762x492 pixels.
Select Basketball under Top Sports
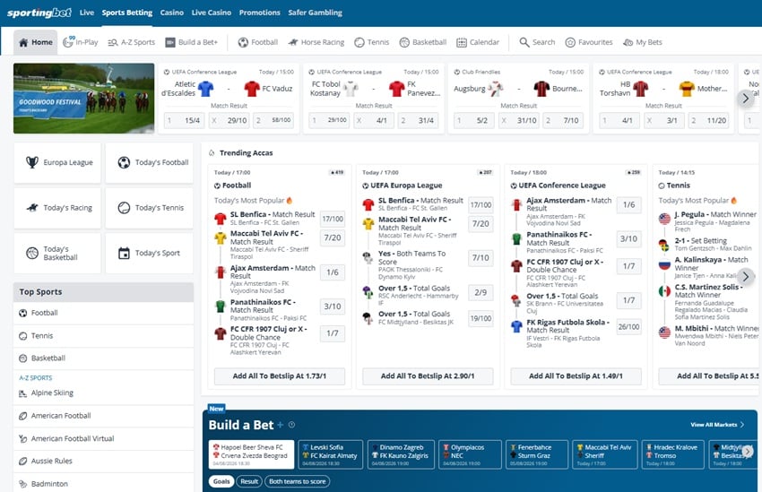tap(103, 358)
